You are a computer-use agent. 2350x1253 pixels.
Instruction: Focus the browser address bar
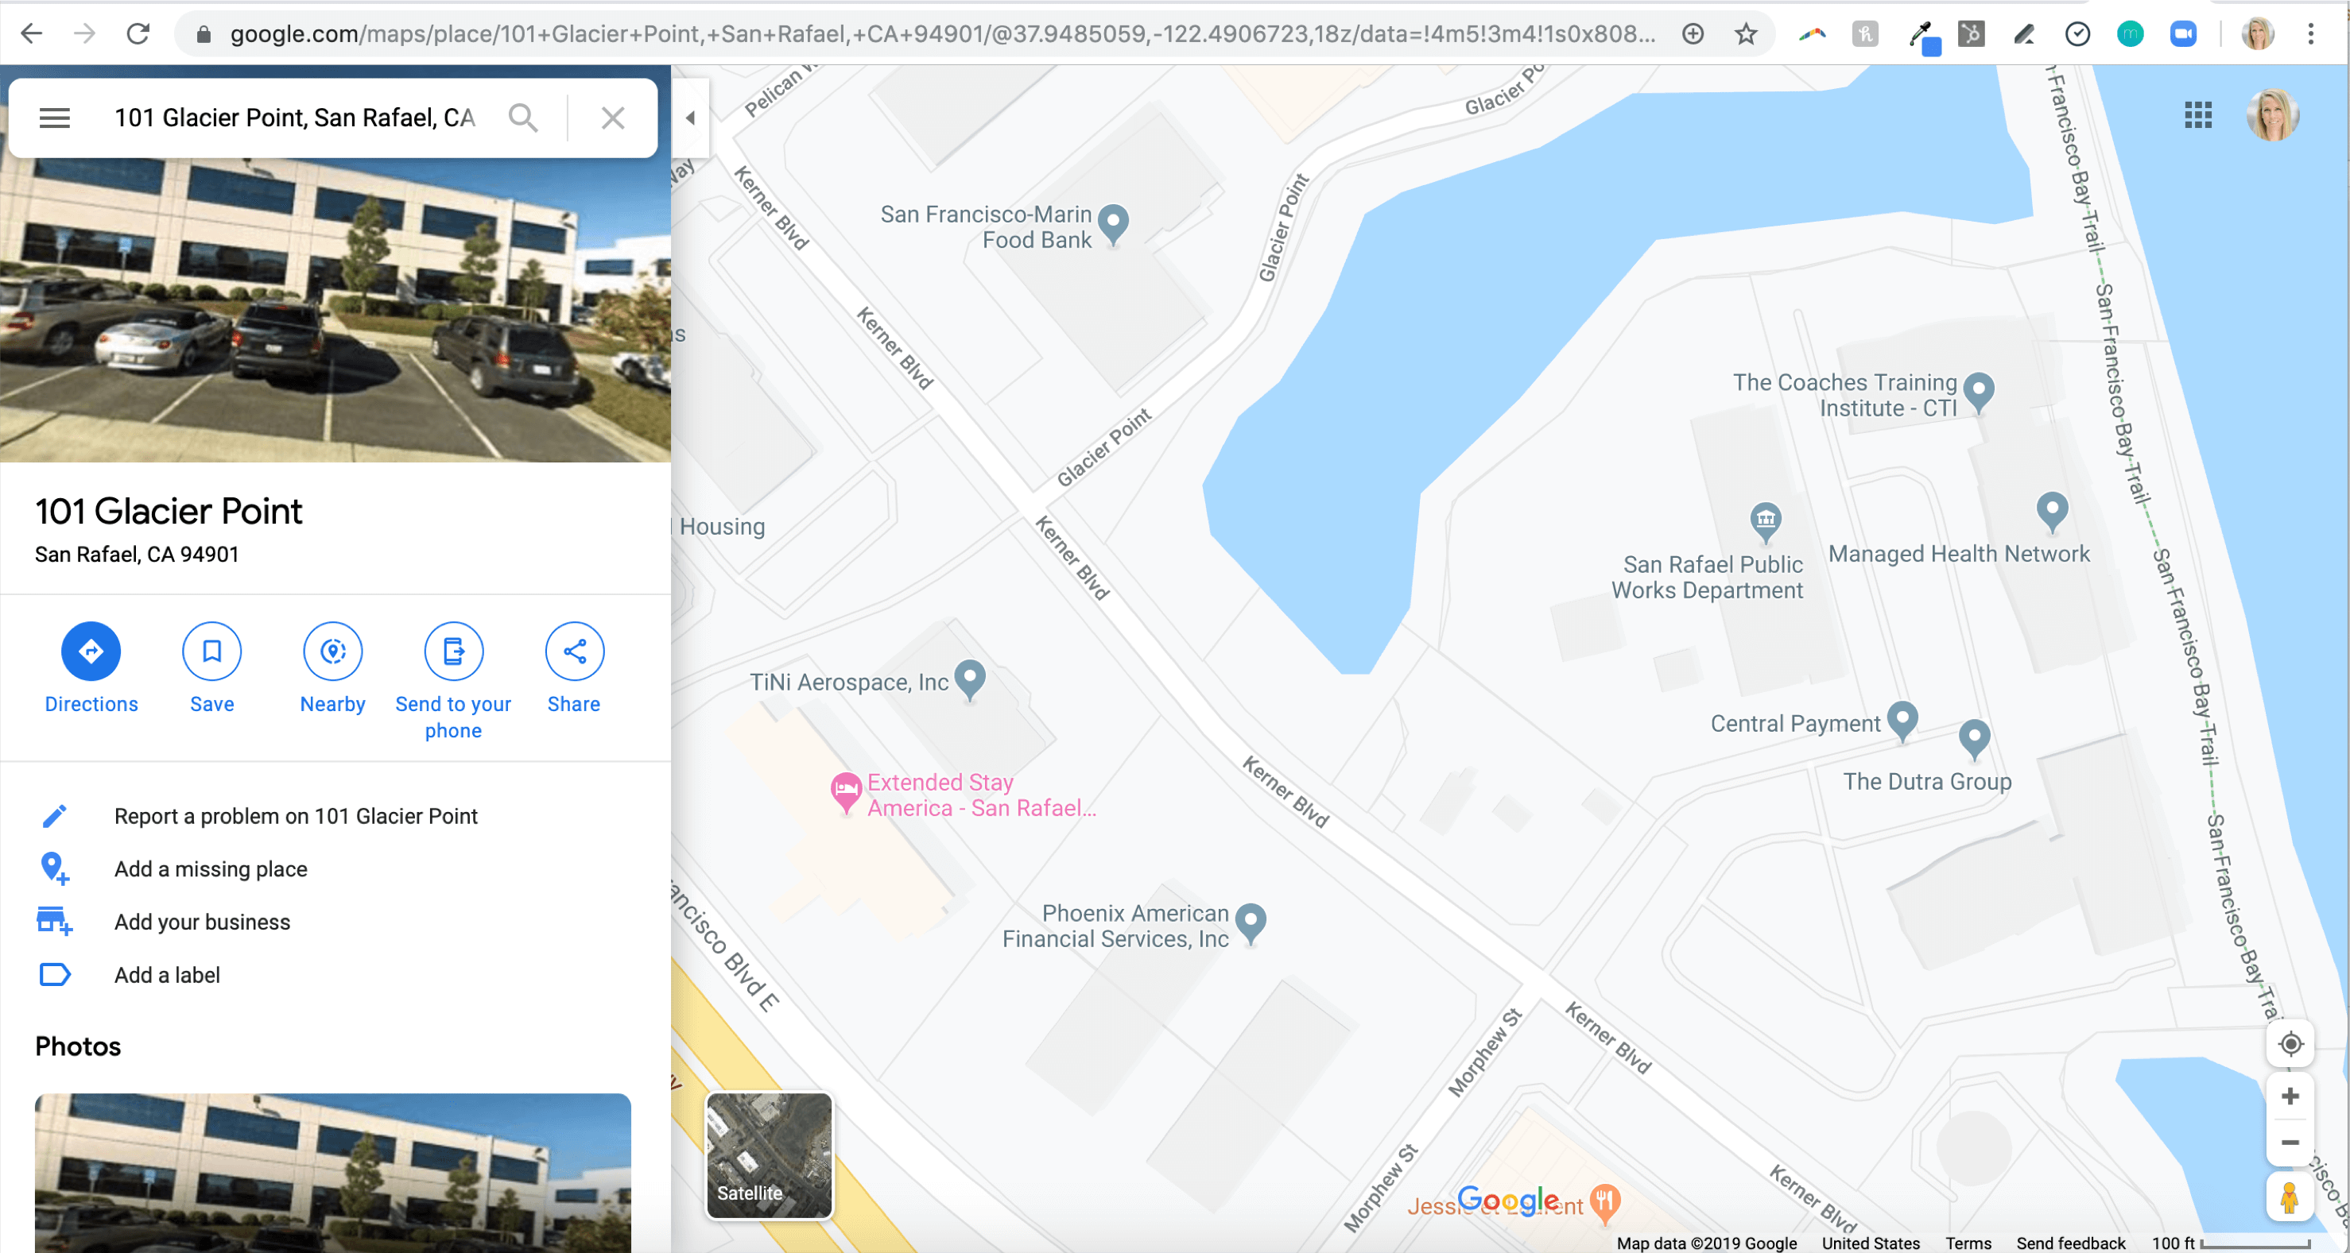click(942, 33)
